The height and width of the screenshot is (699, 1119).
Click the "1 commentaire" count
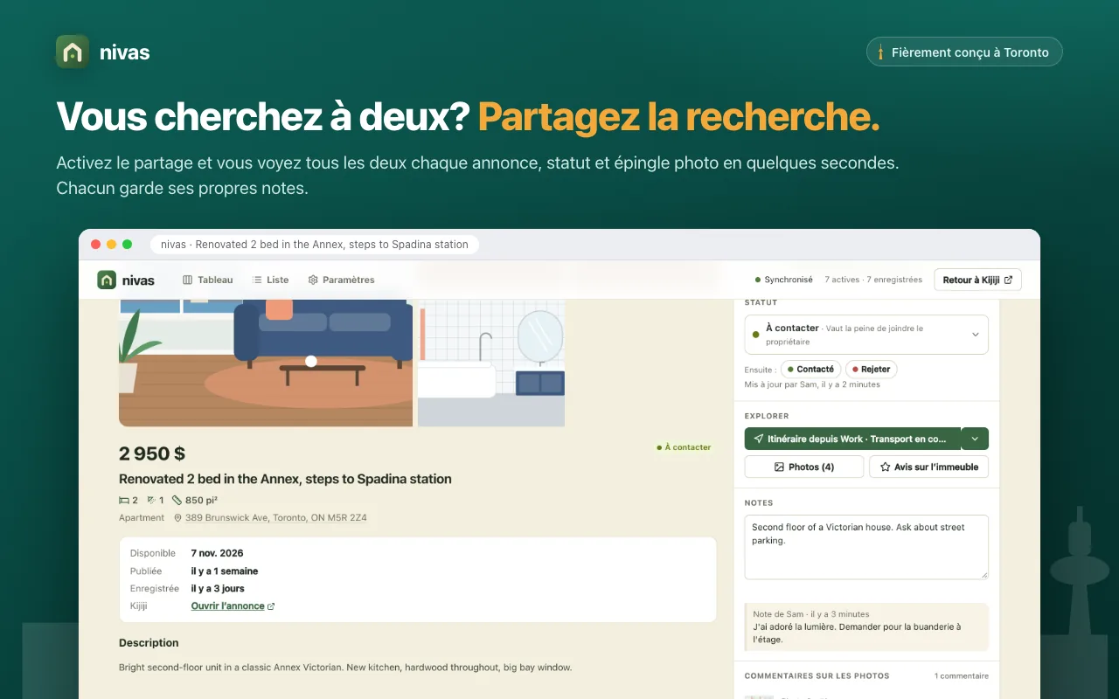click(x=962, y=676)
